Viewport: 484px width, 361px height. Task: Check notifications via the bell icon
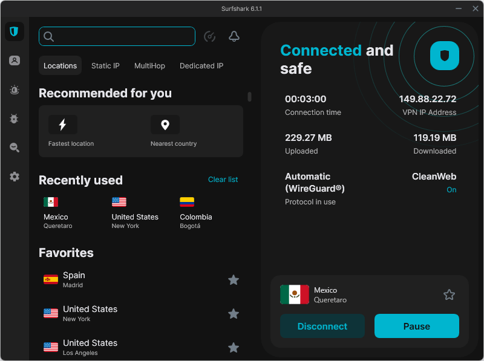(x=234, y=36)
